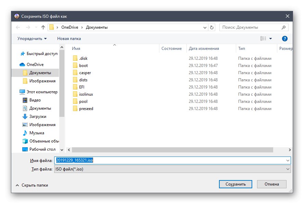Select Этот компьютер in navigation pane
The image size is (304, 204).
pyautogui.click(x=39, y=92)
